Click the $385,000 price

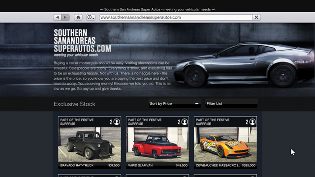pyautogui.click(x=249, y=165)
